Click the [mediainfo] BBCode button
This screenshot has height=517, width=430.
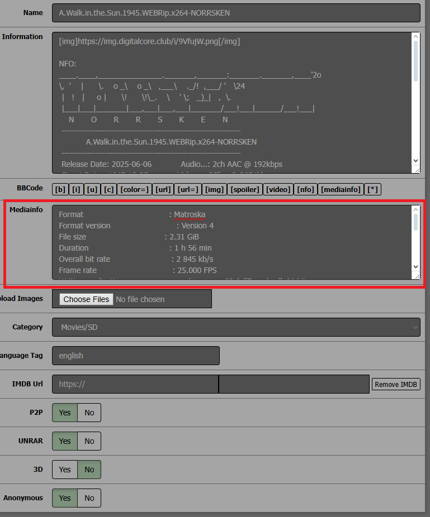coord(341,189)
